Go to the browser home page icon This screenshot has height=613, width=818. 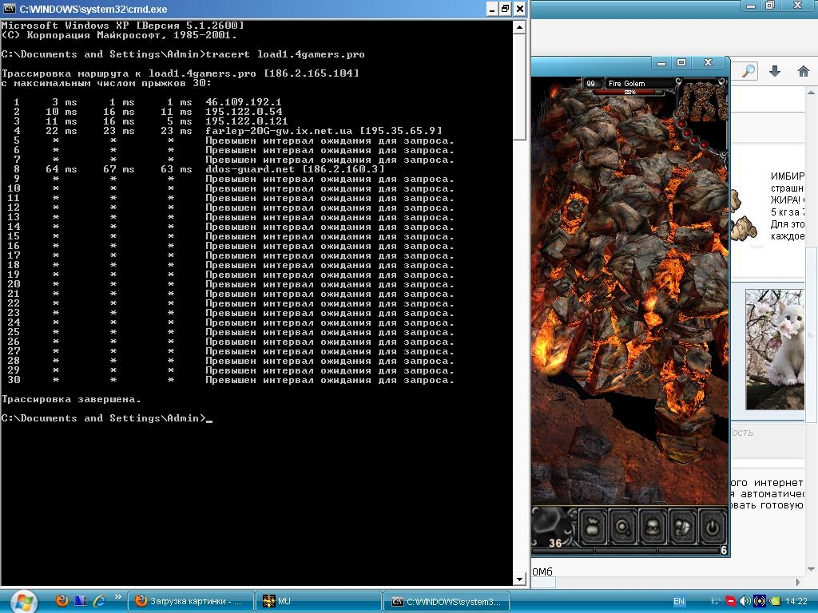[x=804, y=71]
